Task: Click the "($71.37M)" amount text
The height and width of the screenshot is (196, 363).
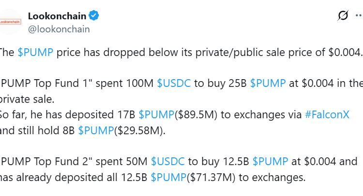Action: (211, 177)
